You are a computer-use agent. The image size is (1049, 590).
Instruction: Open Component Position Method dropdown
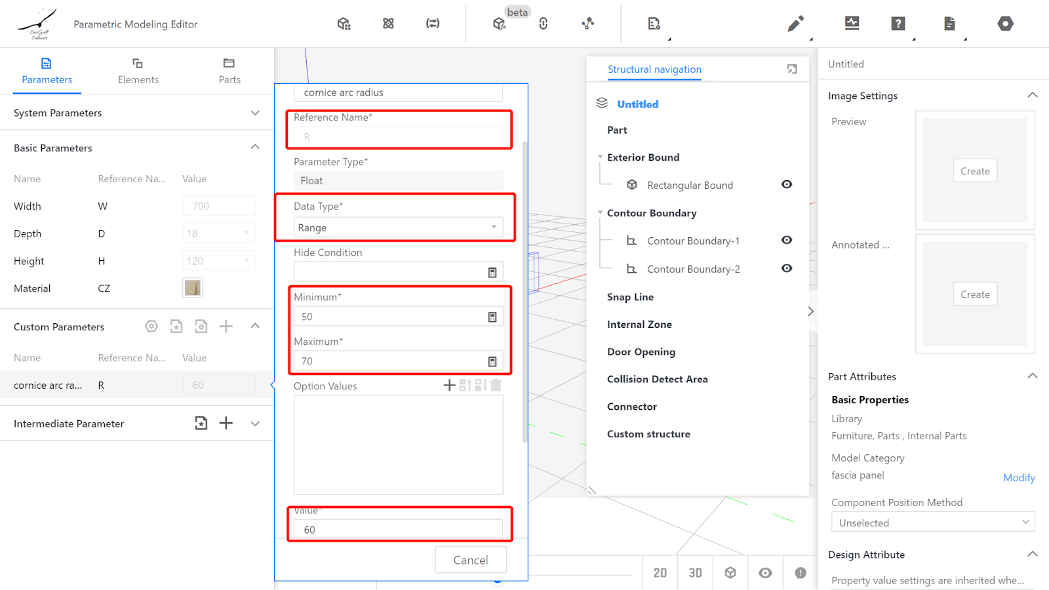(932, 522)
